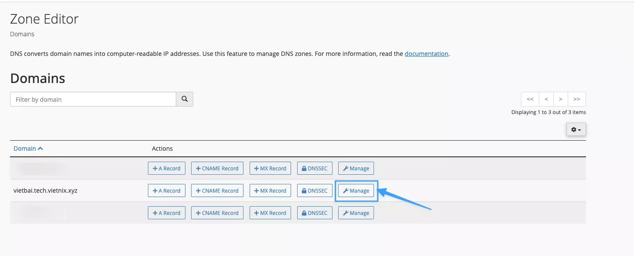
Task: Click Manage in the first domain row
Action: click(356, 169)
